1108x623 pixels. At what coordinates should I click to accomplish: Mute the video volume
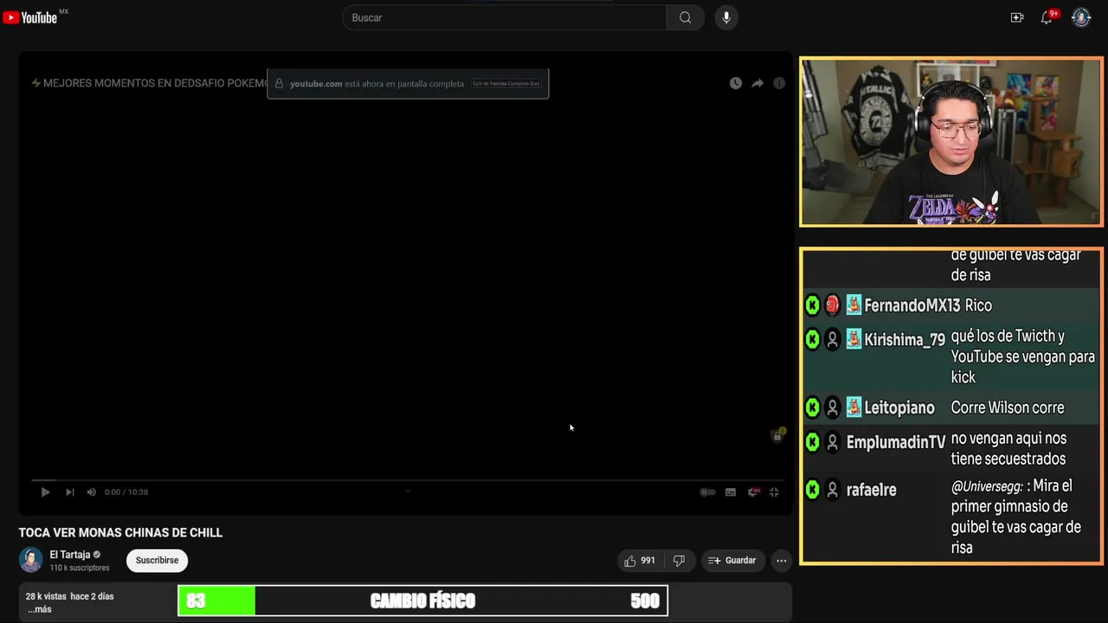tap(91, 492)
